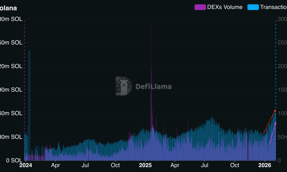The width and height of the screenshot is (287, 172).
Task: Open the Solana chain title menu
Action: [x=9, y=8]
